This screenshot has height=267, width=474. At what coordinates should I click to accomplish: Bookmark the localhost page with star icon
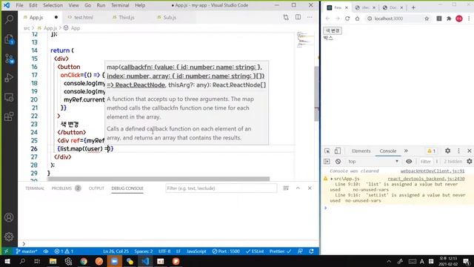(427, 19)
